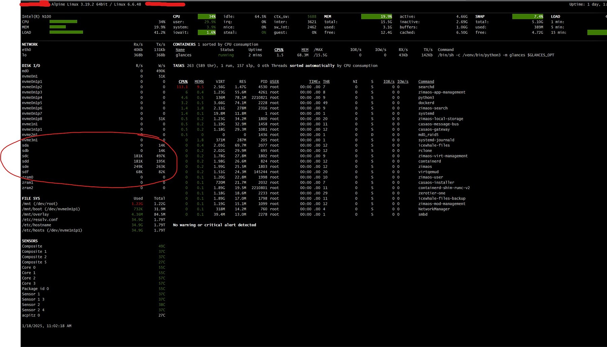The height and width of the screenshot is (347, 607).
Task: Click the Uptime text in top corner
Action: pyautogui.click(x=588, y=4)
